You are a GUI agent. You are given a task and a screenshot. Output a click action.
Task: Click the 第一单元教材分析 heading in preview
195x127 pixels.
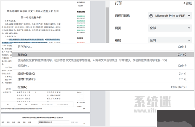click(31, 17)
